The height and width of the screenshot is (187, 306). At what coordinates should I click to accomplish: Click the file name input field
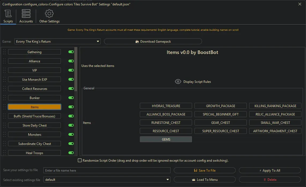pyautogui.click(x=107, y=171)
